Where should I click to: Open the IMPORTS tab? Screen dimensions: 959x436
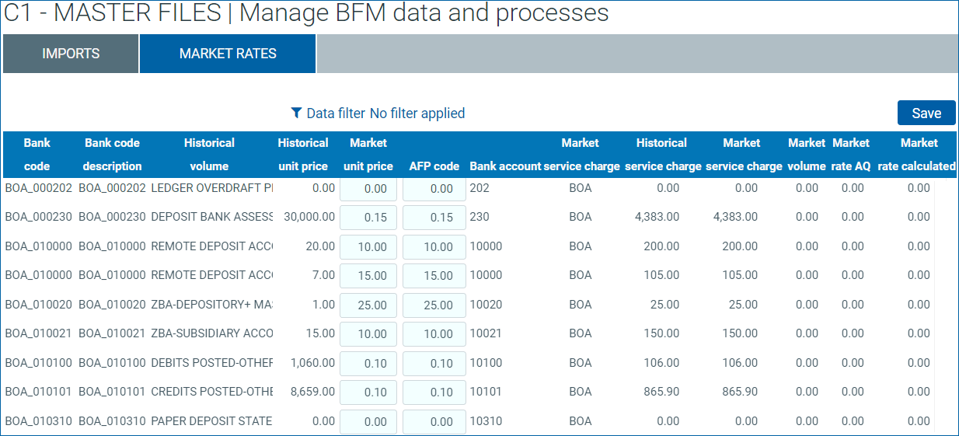(71, 54)
